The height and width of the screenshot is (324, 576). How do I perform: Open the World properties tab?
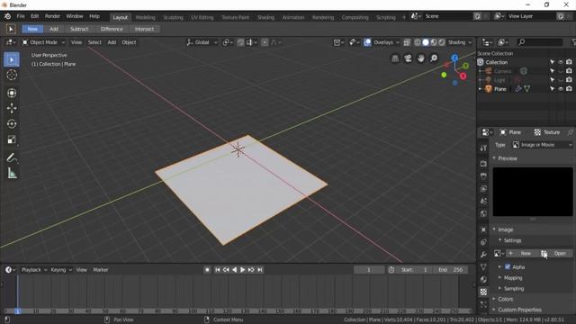(483, 213)
